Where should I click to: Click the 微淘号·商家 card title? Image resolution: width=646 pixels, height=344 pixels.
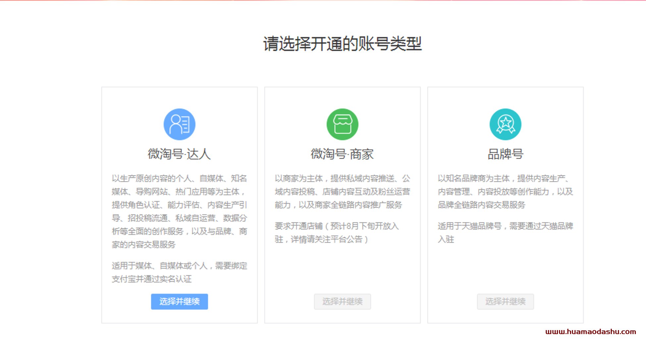[342, 154]
